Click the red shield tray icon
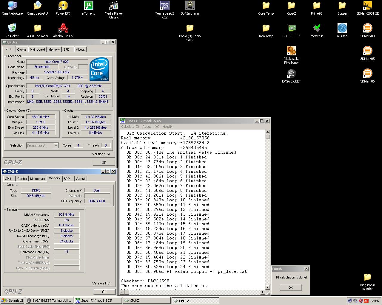 click(361, 301)
